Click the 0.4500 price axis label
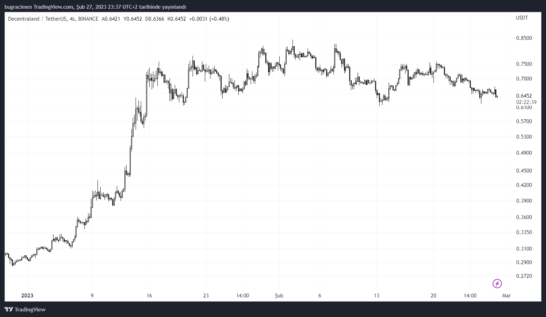The image size is (546, 317). tap(524, 171)
